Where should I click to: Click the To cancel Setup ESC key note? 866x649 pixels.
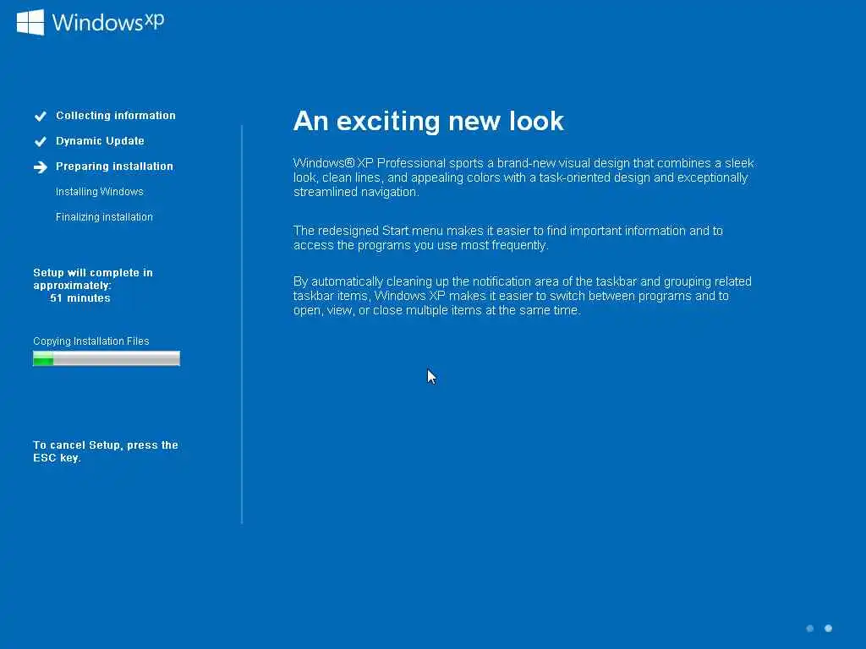(x=106, y=451)
